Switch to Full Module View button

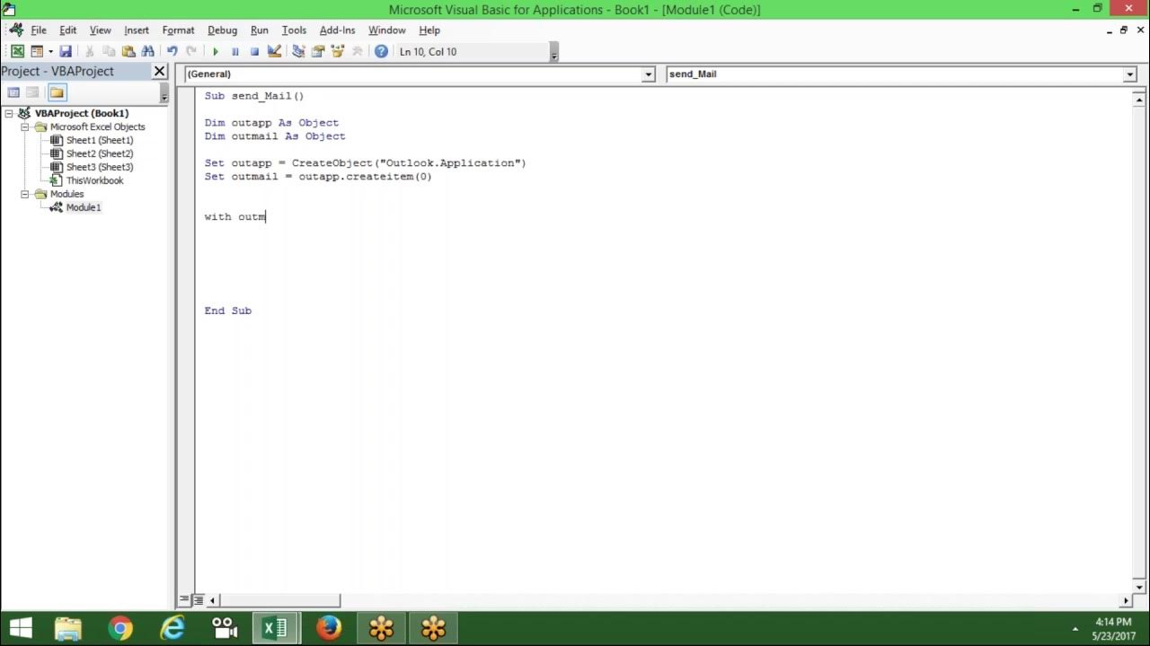tap(197, 600)
